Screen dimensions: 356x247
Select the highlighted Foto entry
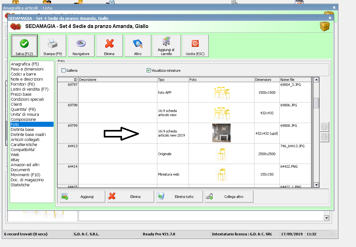pos(32,124)
